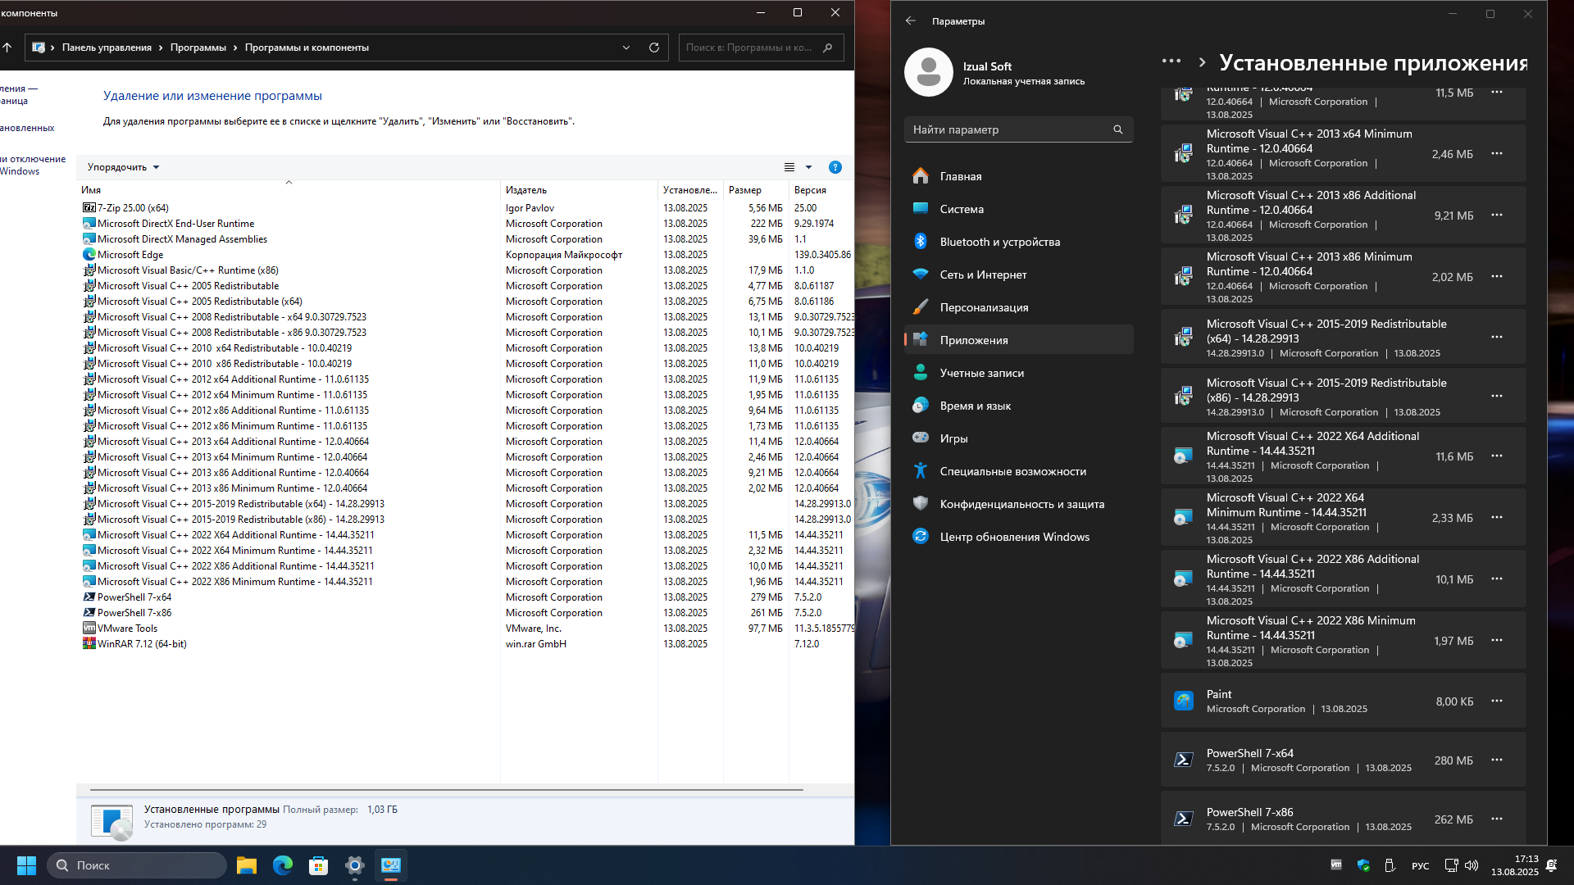
Task: Click отключение Windows link in left pane
Action: pyautogui.click(x=33, y=165)
